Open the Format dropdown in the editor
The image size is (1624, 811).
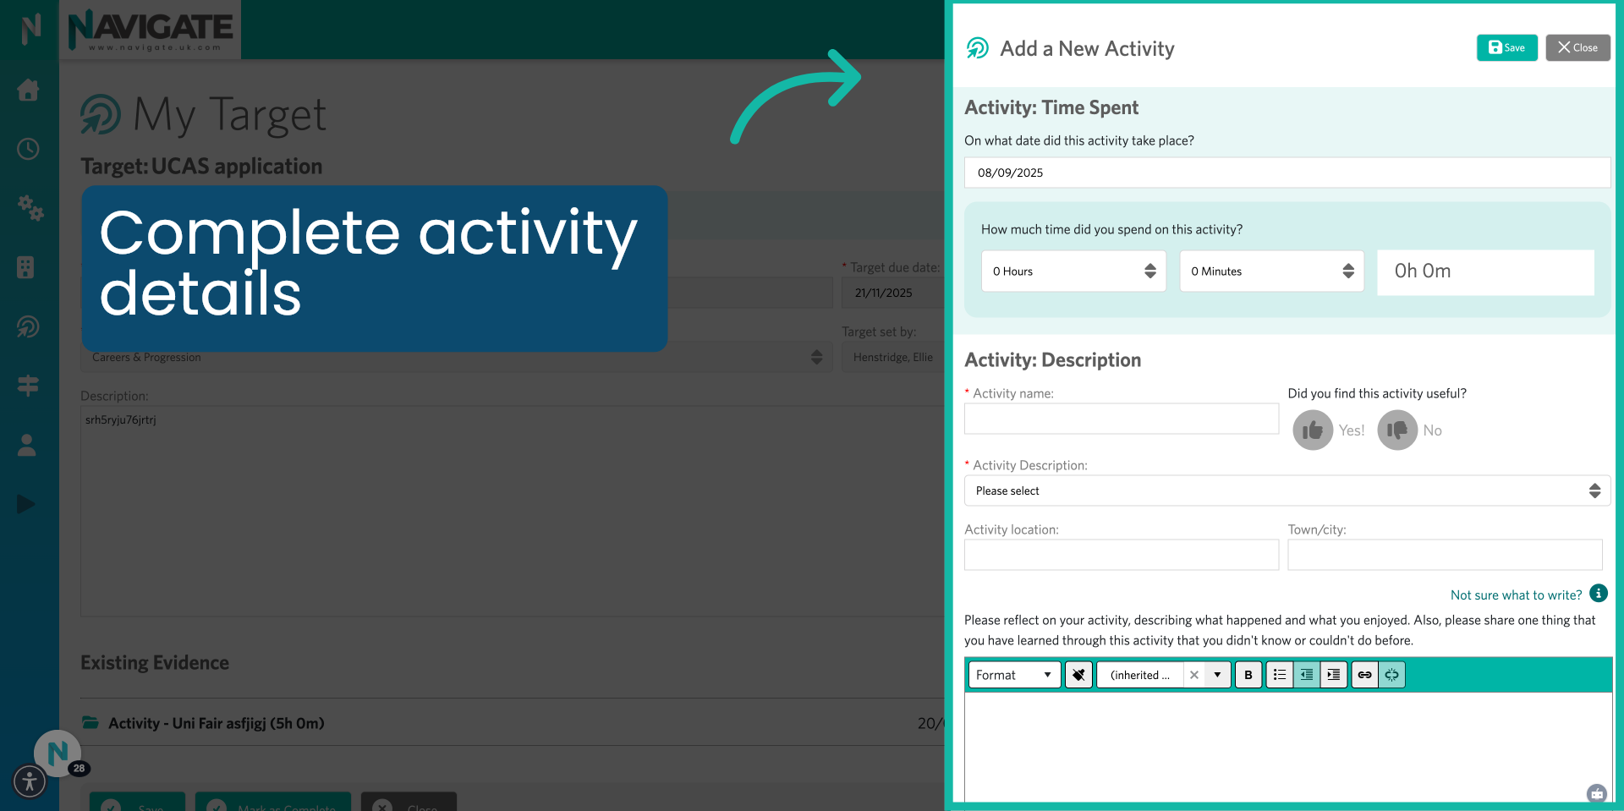coord(1012,675)
